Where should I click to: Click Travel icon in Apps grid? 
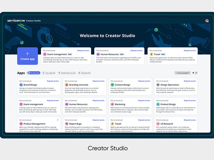[112, 124]
